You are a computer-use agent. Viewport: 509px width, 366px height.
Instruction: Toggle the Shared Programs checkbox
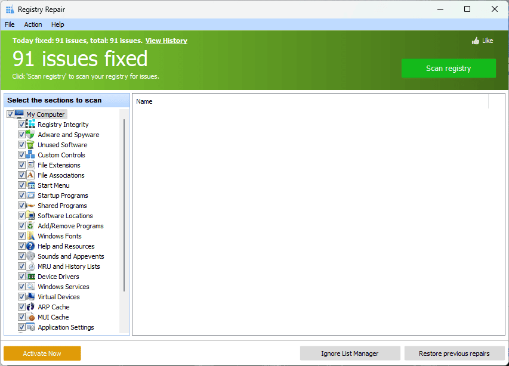click(x=21, y=205)
